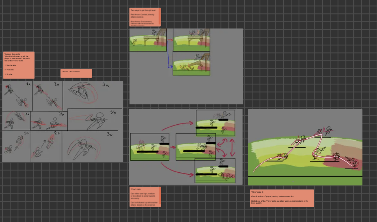Click the first storyboard frame with wooden bridge
The image size is (377, 222).
click(x=148, y=40)
